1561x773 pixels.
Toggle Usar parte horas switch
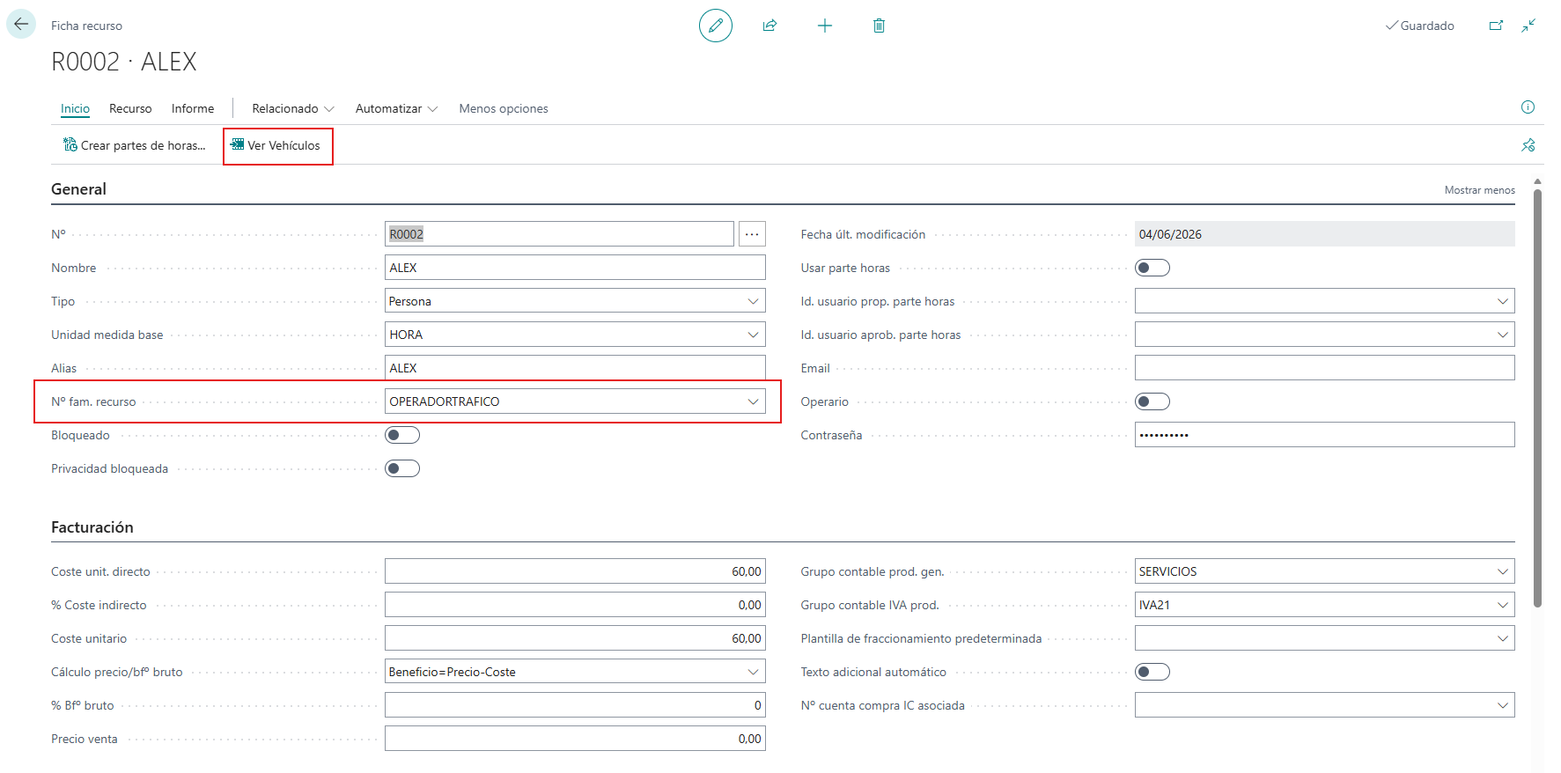(x=1152, y=268)
